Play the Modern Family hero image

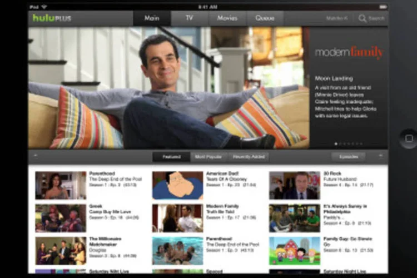click(169, 87)
